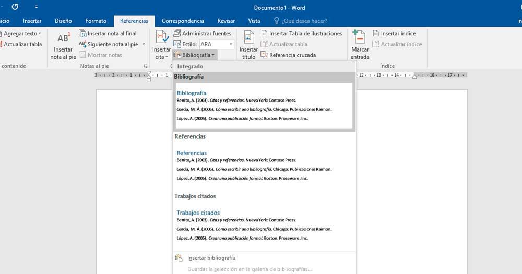Expand the Siguiente nota al pie arrow

coord(144,44)
